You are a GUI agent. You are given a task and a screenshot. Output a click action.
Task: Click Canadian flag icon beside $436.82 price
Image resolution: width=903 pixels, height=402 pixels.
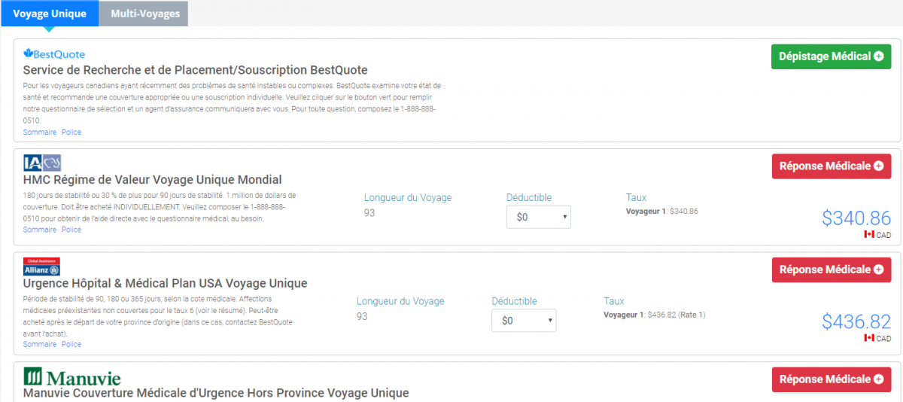tap(869, 339)
